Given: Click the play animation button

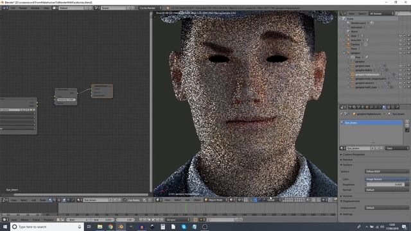Looking at the screenshot, I should pos(153,219).
